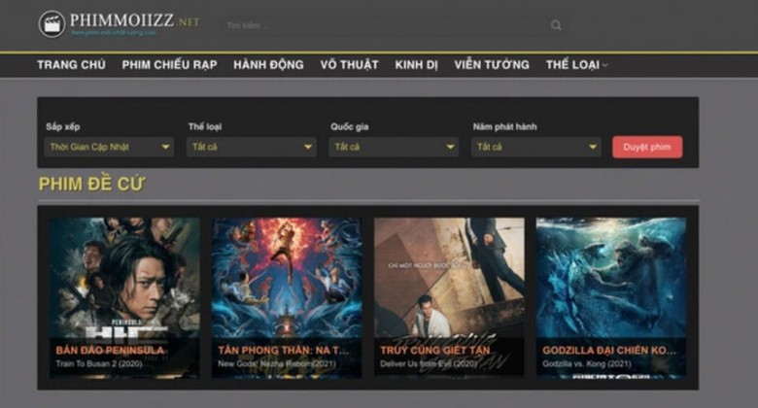Viewport: 758px width, 408px height.
Task: Select the Kinh Dị menu item
Action: 416,65
